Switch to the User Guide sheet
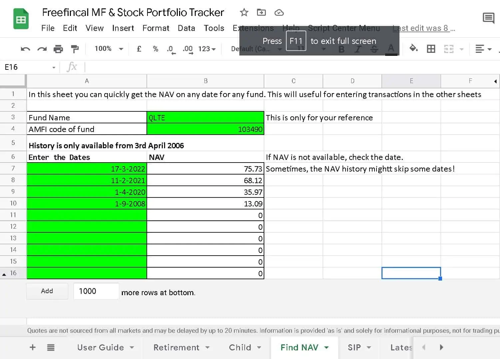Viewport: 500px width, 359px height. click(x=101, y=347)
